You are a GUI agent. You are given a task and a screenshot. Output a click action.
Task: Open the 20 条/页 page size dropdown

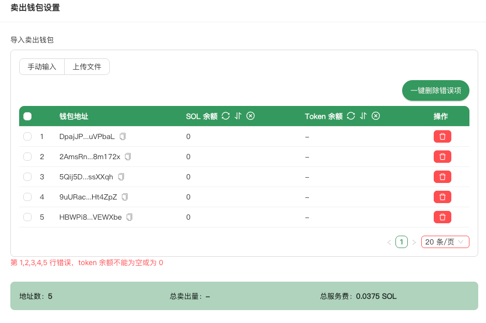pos(445,242)
